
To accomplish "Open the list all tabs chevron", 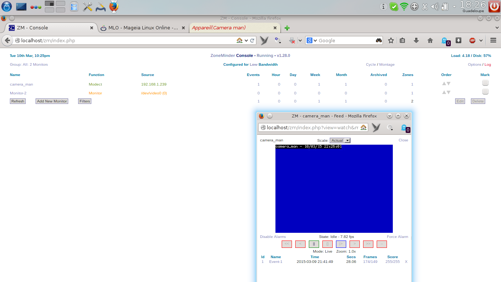I will [x=497, y=28].
